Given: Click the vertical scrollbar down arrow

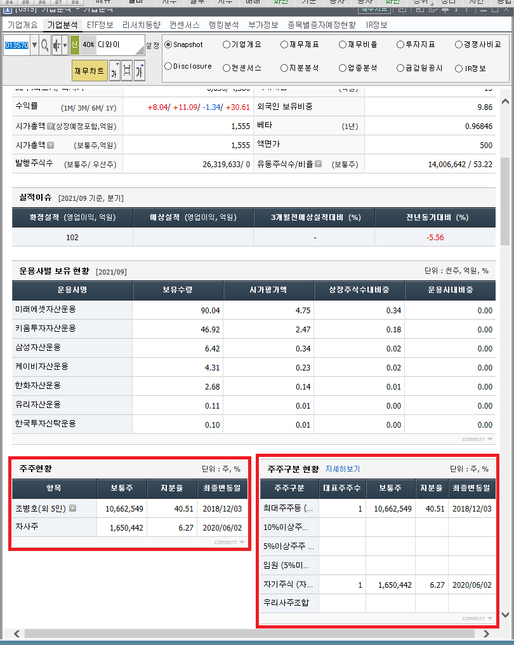Looking at the screenshot, I should point(505,614).
